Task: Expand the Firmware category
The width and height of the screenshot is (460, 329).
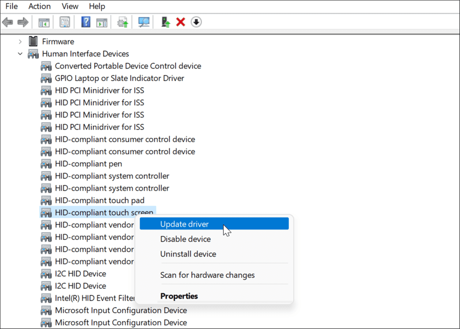Action: pos(20,41)
